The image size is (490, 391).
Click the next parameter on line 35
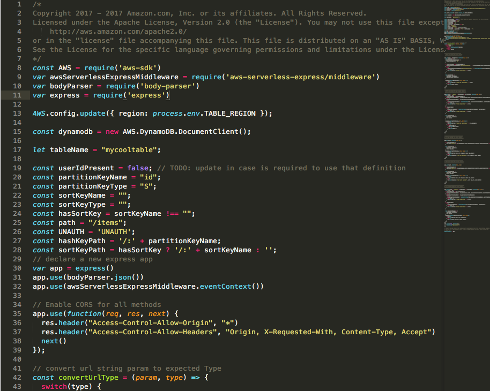click(x=157, y=313)
